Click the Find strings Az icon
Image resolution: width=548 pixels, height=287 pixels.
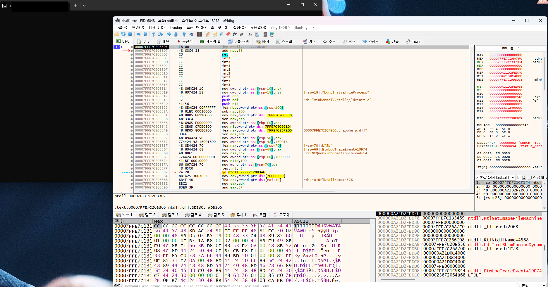[250, 34]
